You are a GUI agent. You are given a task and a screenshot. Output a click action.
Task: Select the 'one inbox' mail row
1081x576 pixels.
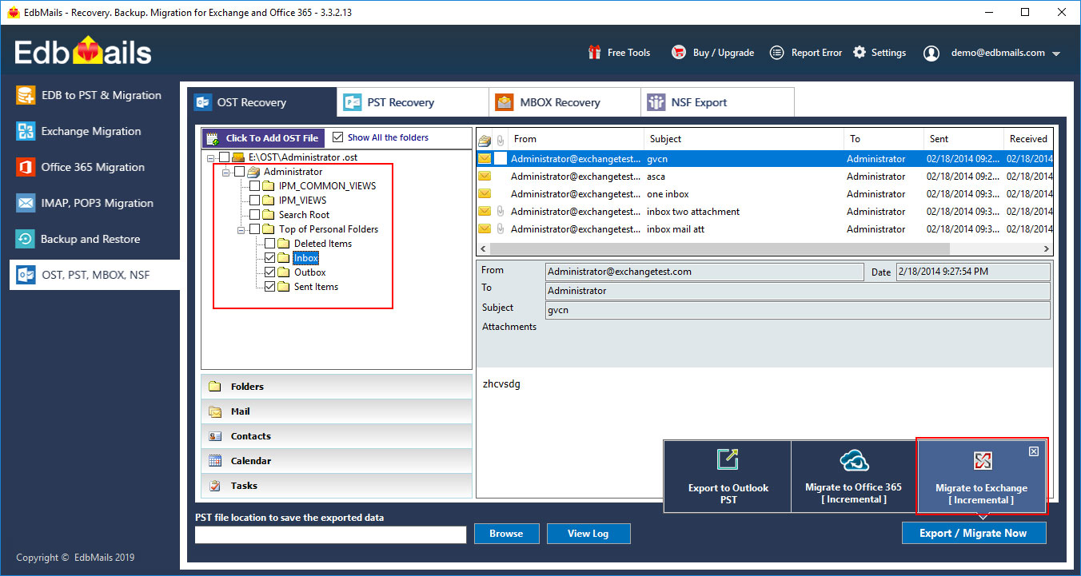pos(764,194)
